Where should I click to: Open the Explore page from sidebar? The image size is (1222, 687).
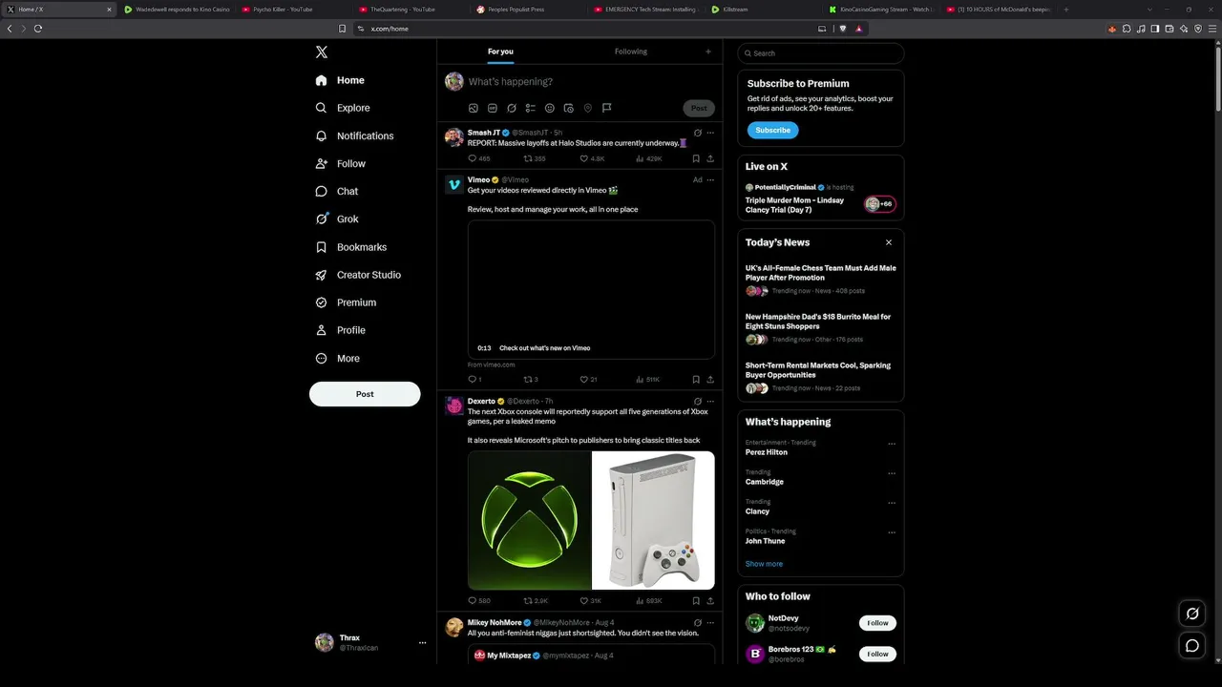(343, 108)
